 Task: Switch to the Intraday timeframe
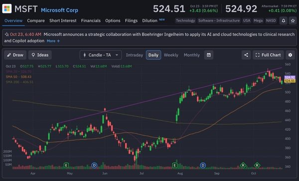pyautogui.click(x=135, y=55)
